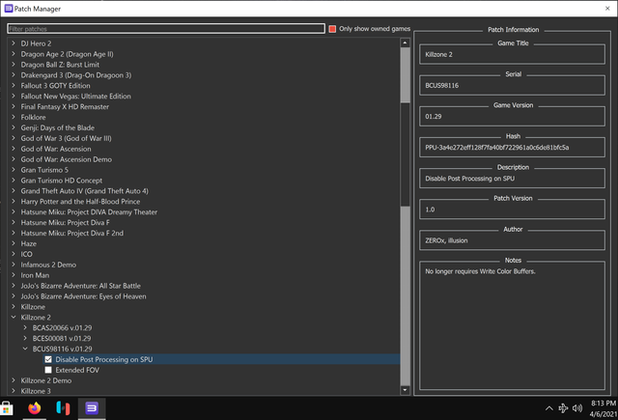This screenshot has width=618, height=420.
Task: Open Firefox from the taskbar
Action: (x=35, y=408)
